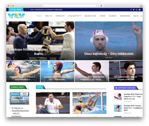Open a new browser tab with plus
The image size is (149, 126).
[x=141, y=7]
